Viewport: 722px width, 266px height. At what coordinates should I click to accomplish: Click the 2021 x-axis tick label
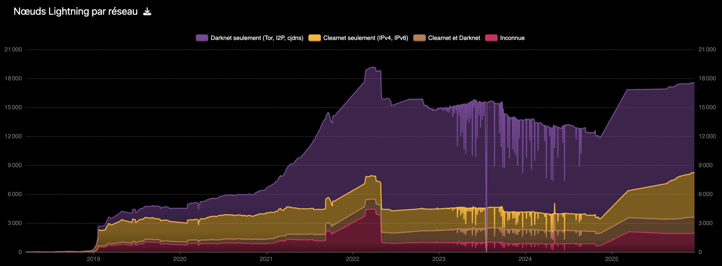tap(266, 259)
